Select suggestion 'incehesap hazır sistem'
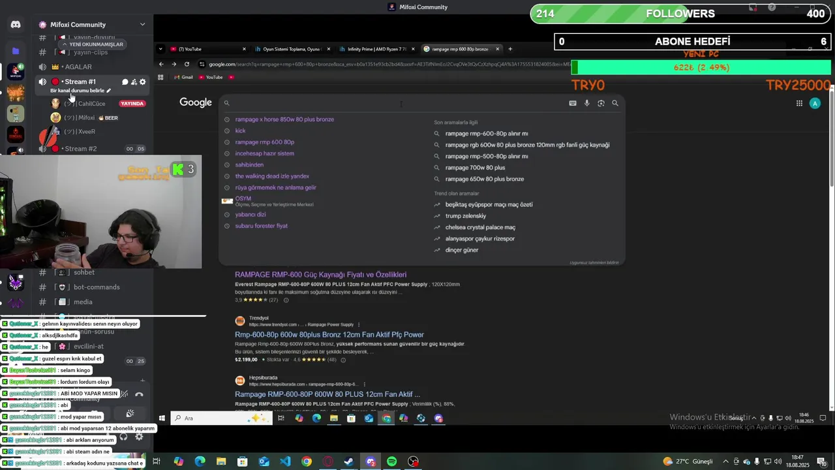Screen dimensions: 835x470 (265, 153)
